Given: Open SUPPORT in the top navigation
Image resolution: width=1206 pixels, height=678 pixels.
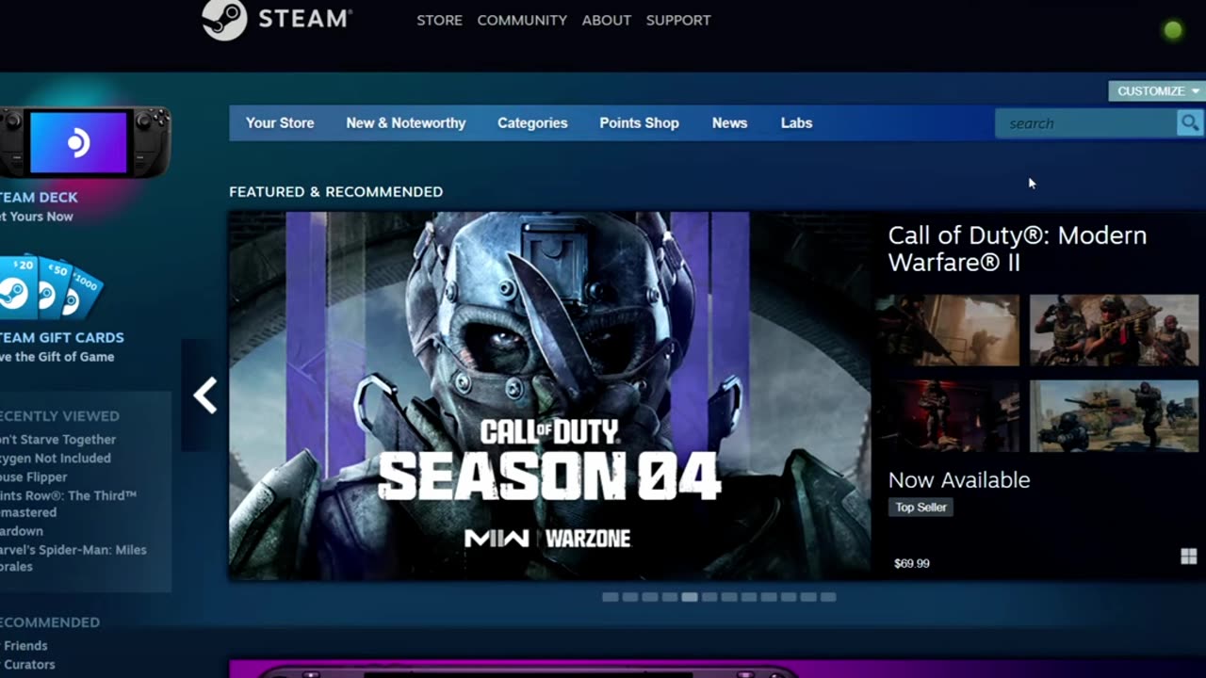Looking at the screenshot, I should (678, 20).
